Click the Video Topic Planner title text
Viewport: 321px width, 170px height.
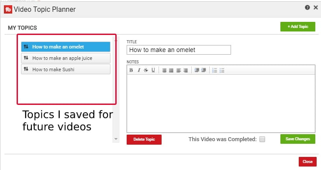pos(45,9)
